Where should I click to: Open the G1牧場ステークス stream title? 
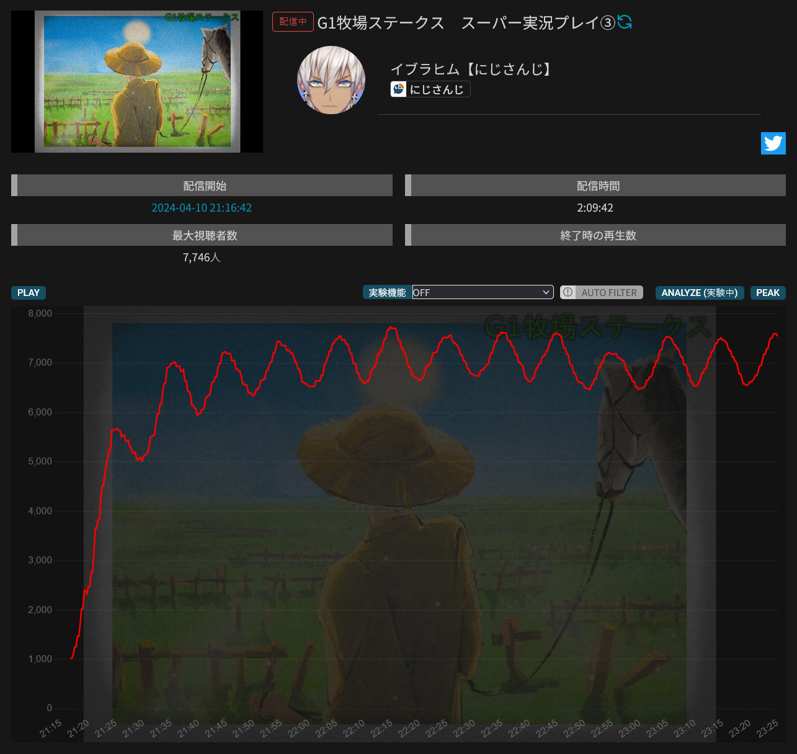[x=466, y=23]
